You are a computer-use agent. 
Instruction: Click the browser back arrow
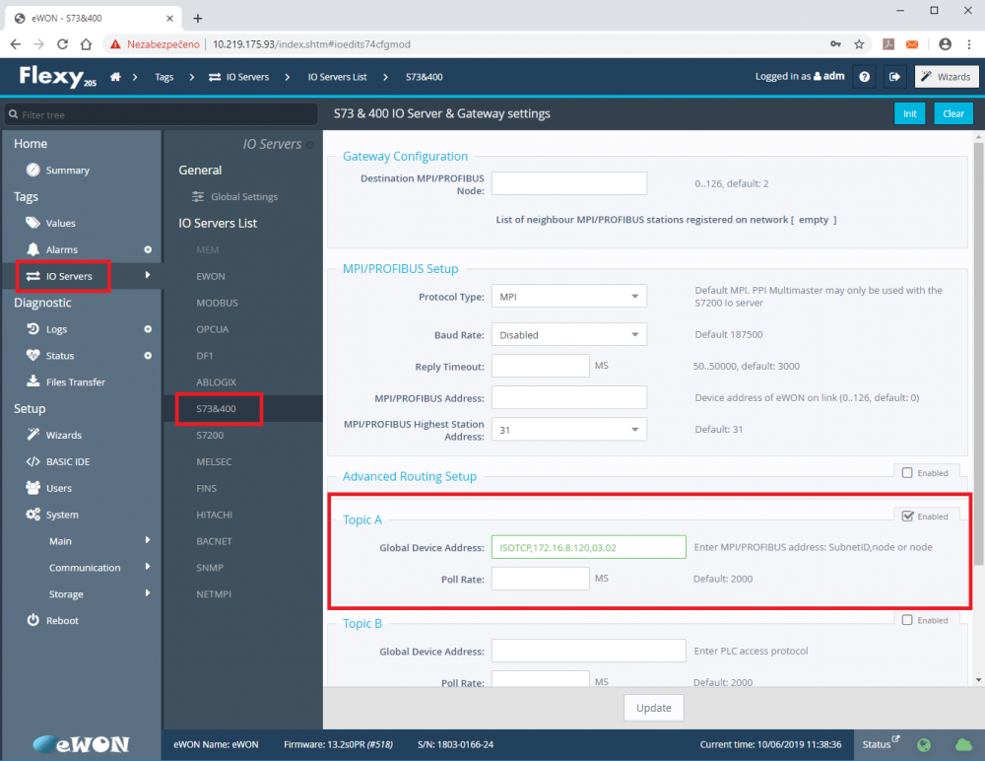click(x=16, y=44)
